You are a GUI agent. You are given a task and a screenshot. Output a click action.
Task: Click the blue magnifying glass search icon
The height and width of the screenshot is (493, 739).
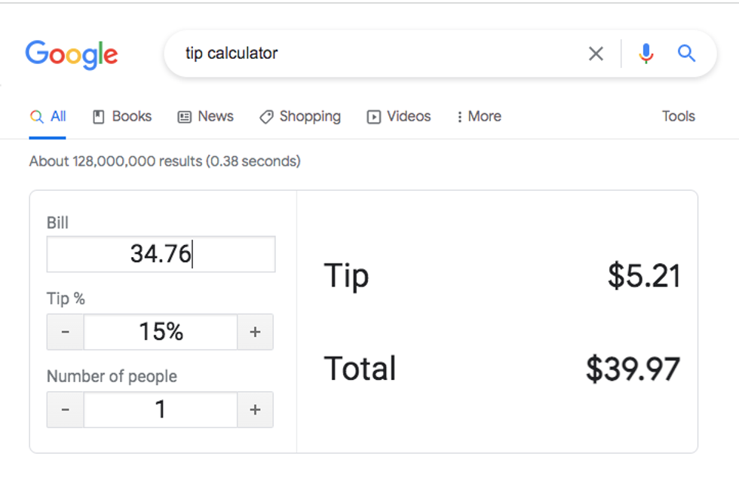686,54
